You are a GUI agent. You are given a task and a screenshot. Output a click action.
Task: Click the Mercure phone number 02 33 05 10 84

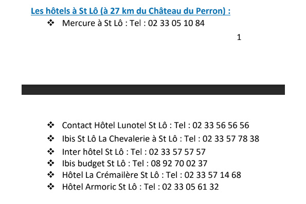pos(176,23)
